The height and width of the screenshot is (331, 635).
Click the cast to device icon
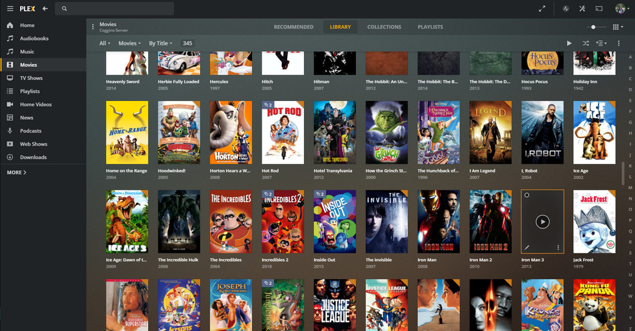599,8
